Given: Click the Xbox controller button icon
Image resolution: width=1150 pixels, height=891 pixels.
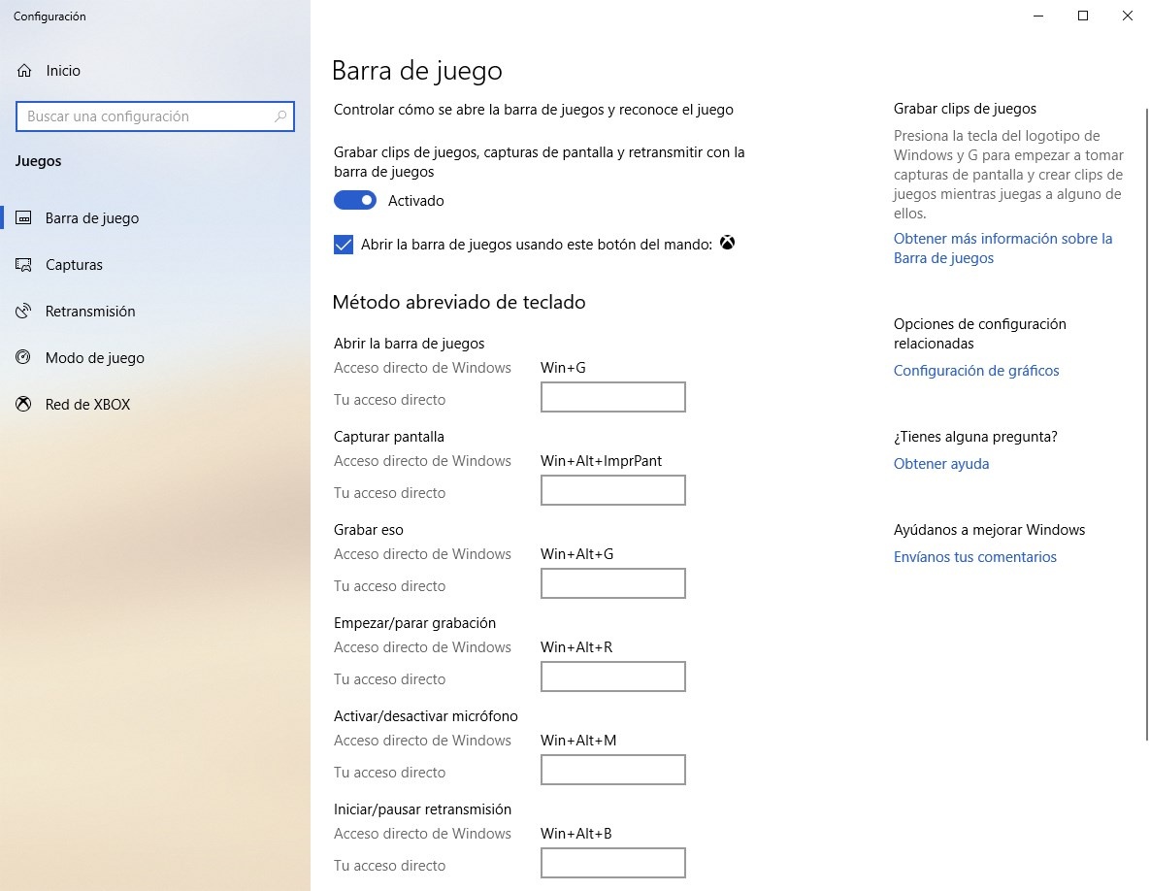Looking at the screenshot, I should point(727,243).
